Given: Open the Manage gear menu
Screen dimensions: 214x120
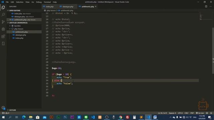Looking at the screenshot, I should pyautogui.click(x=3, y=108).
